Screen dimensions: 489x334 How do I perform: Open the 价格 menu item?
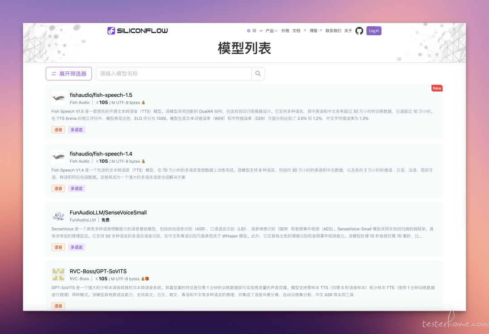click(x=285, y=31)
